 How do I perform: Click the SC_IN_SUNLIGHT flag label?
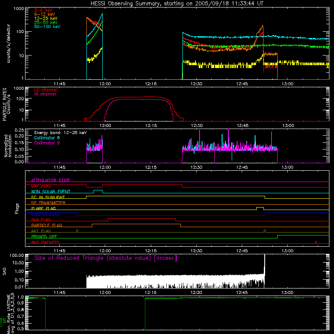point(48,197)
